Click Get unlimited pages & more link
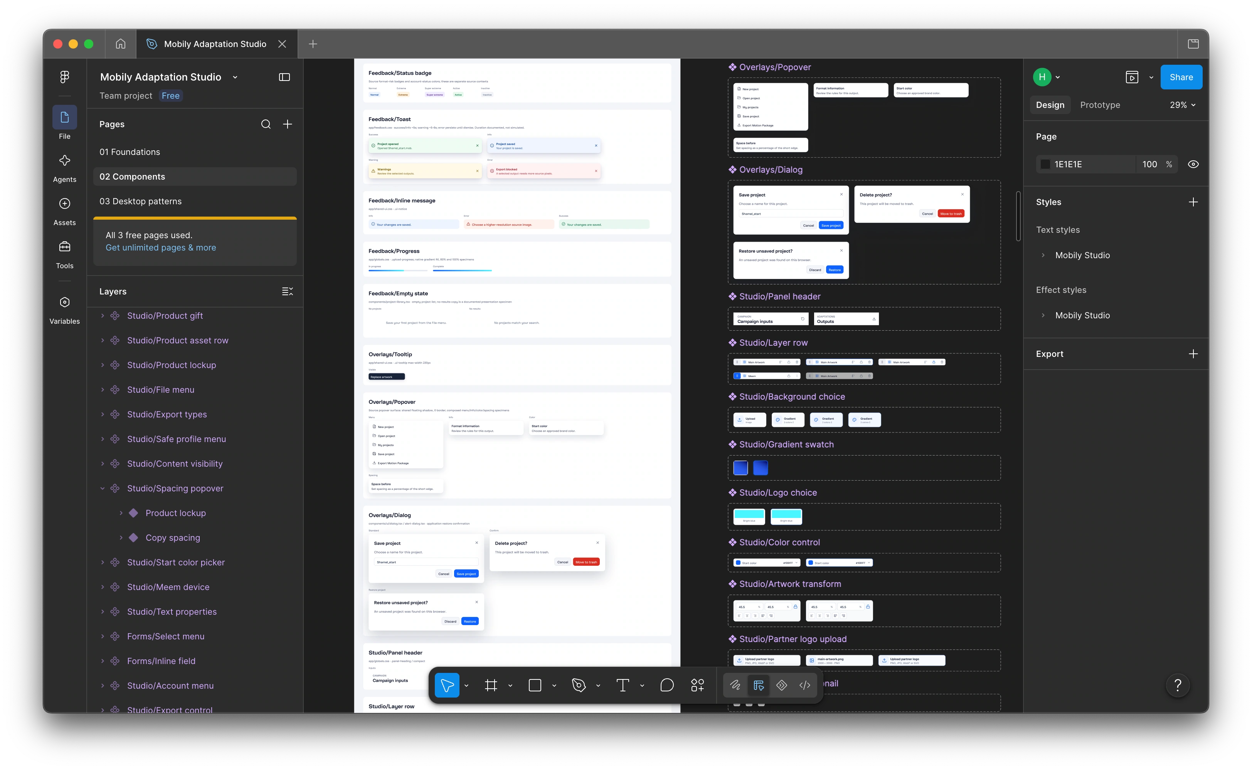 [161, 247]
